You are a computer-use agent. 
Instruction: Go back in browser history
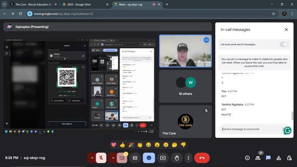tap(5, 14)
